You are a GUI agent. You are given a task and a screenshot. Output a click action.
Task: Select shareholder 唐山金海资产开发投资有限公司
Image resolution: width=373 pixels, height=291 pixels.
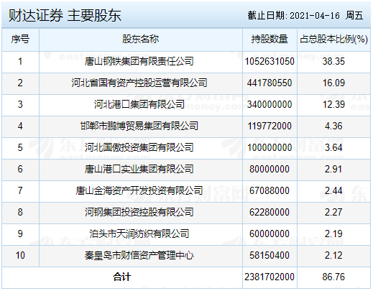point(139,190)
